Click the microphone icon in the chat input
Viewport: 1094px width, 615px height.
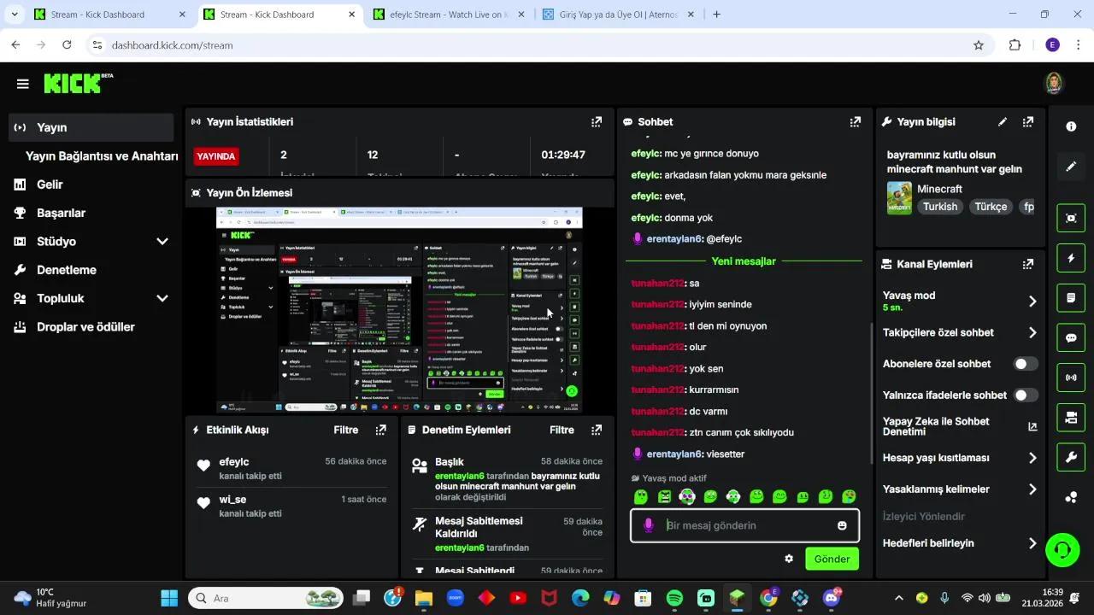click(647, 525)
